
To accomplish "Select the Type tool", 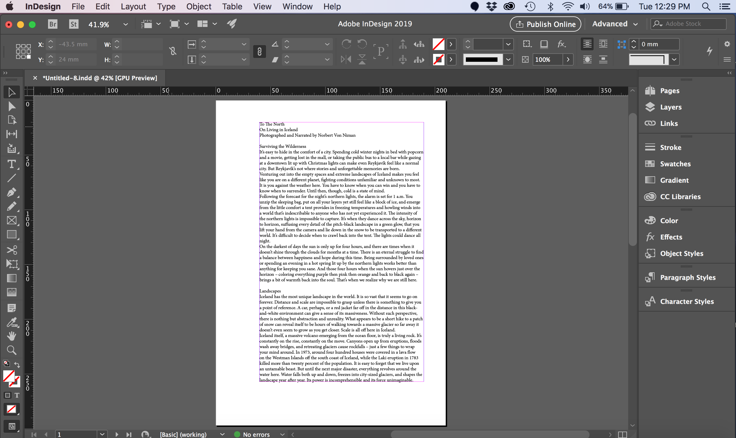I will 11,164.
